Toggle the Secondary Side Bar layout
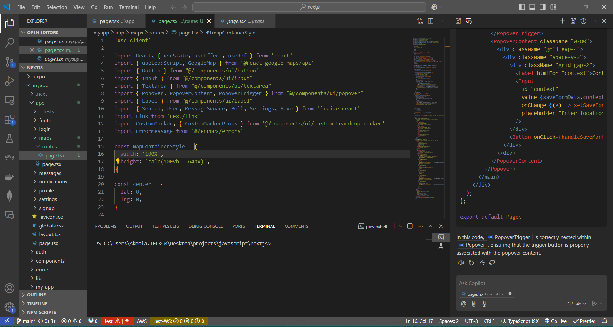The width and height of the screenshot is (613, 327). point(543,7)
